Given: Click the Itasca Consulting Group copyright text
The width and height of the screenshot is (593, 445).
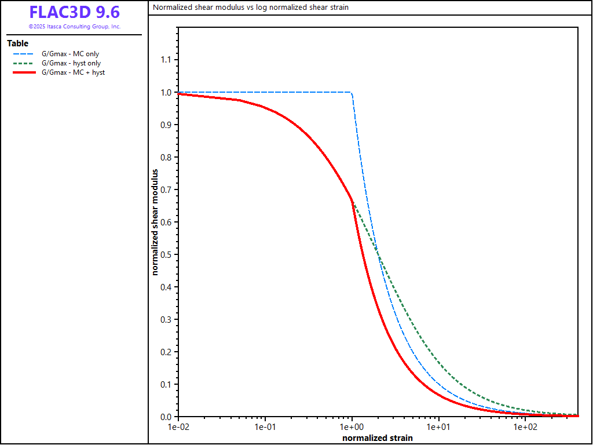Looking at the screenshot, I should point(74,27).
